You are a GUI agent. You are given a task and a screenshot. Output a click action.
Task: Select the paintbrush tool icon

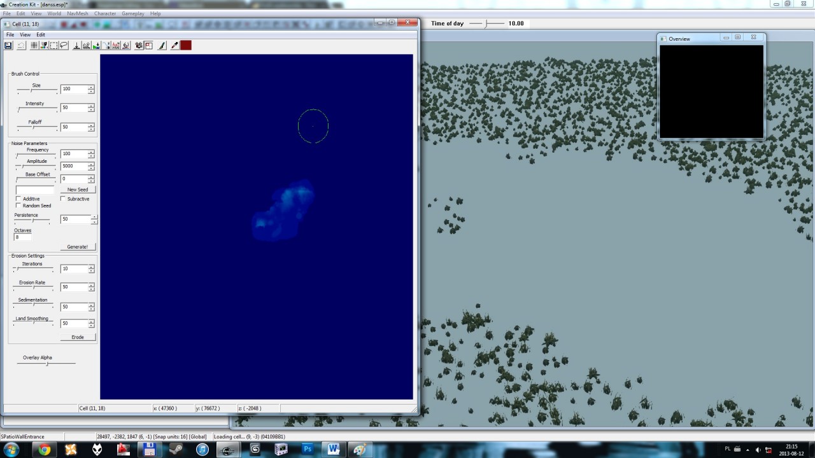point(162,45)
